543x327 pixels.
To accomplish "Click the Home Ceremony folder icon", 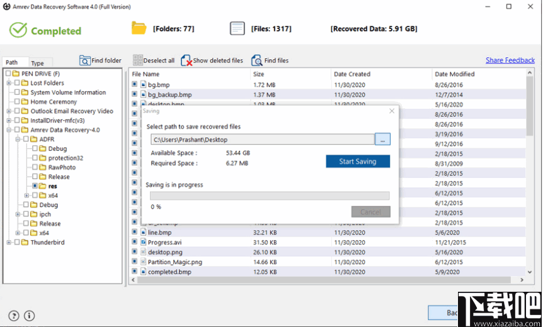I will pyautogui.click(x=25, y=102).
